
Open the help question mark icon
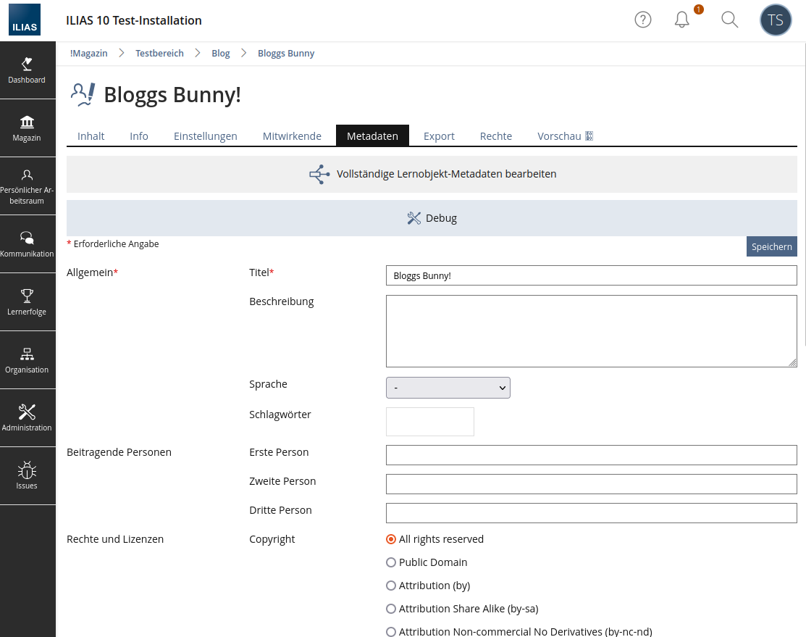pos(642,20)
